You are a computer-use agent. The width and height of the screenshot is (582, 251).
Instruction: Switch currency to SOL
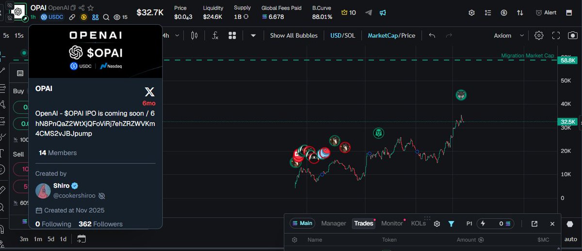(x=349, y=35)
